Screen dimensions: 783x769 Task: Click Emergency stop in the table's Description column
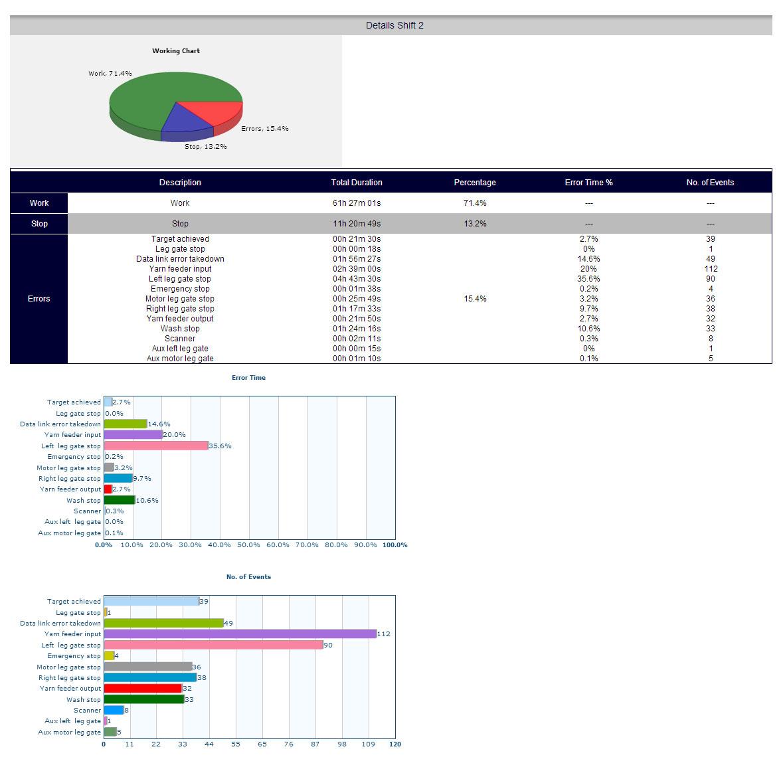[x=180, y=289]
